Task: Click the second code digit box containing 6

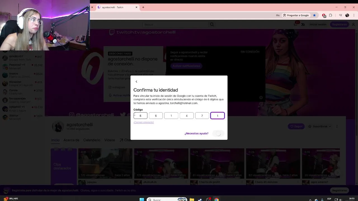Action: [156, 116]
